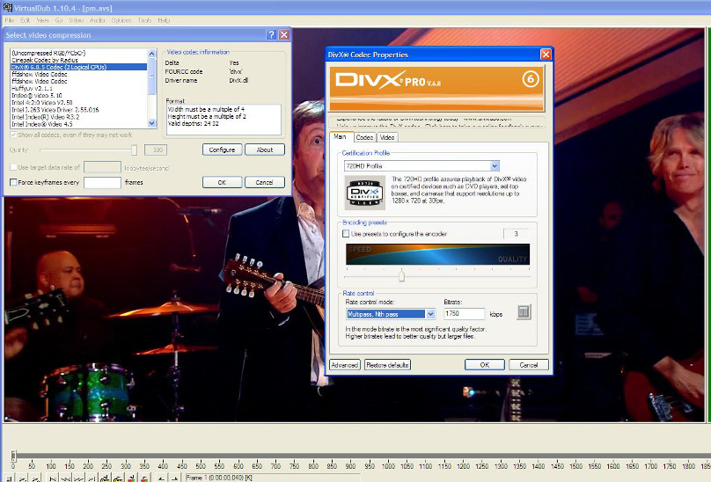
Task: Open the Tools menu
Action: (144, 20)
